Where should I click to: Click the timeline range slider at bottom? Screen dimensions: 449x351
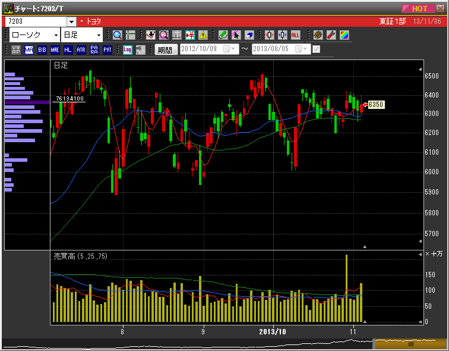(410, 344)
